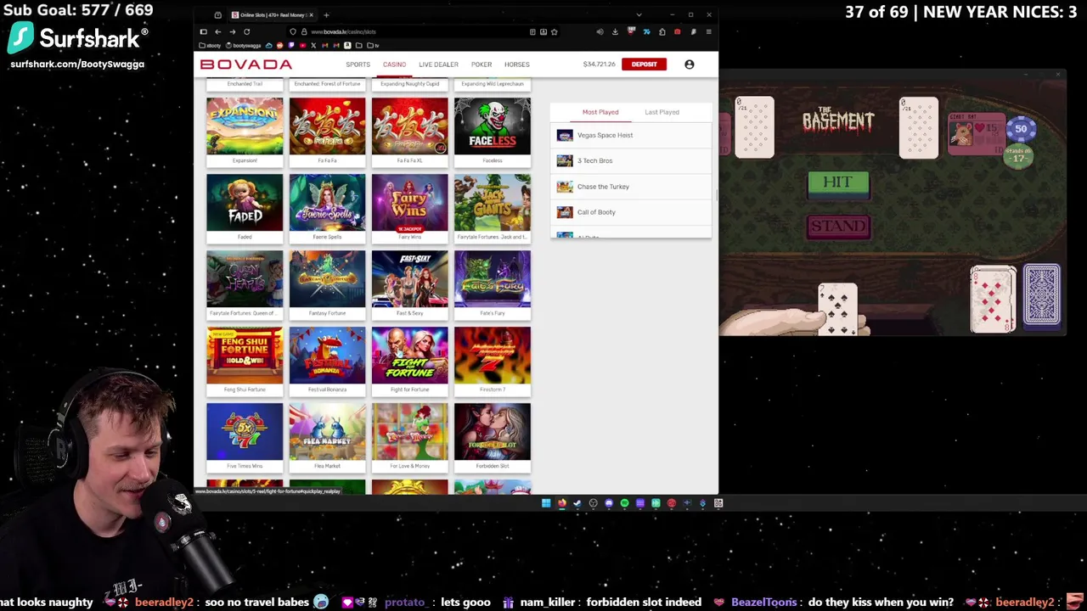
Task: Click the red Deposit button
Action: pos(644,64)
